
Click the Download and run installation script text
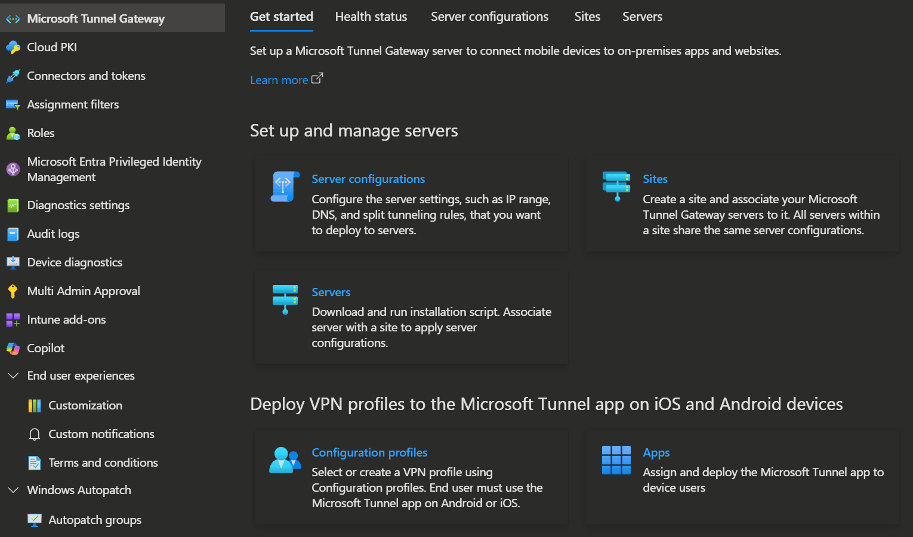coord(431,327)
